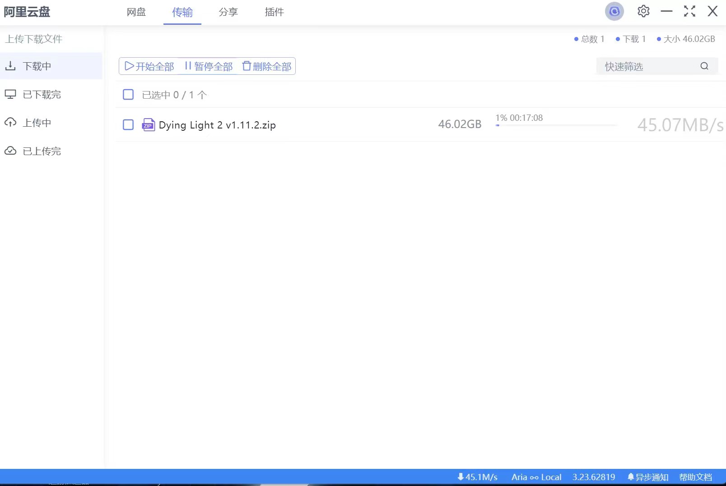Switch to the 传输 tab
726x486 pixels.
(x=182, y=12)
